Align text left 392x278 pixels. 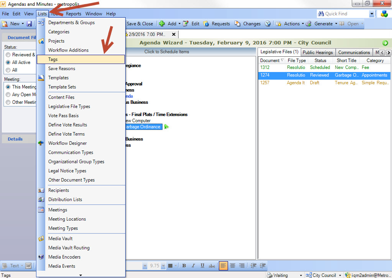tap(223, 266)
